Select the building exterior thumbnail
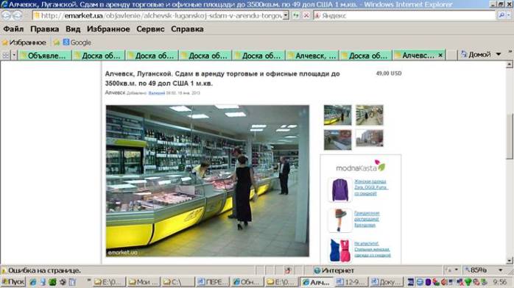 [x=370, y=139]
